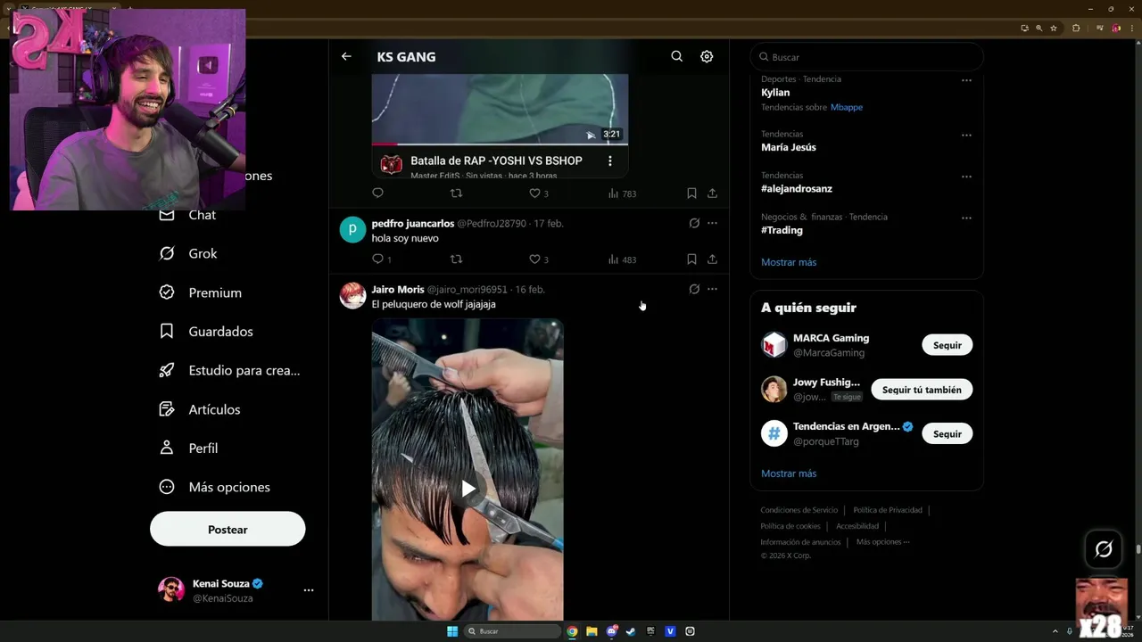Show more follow suggestions via Mostrar más

789,473
